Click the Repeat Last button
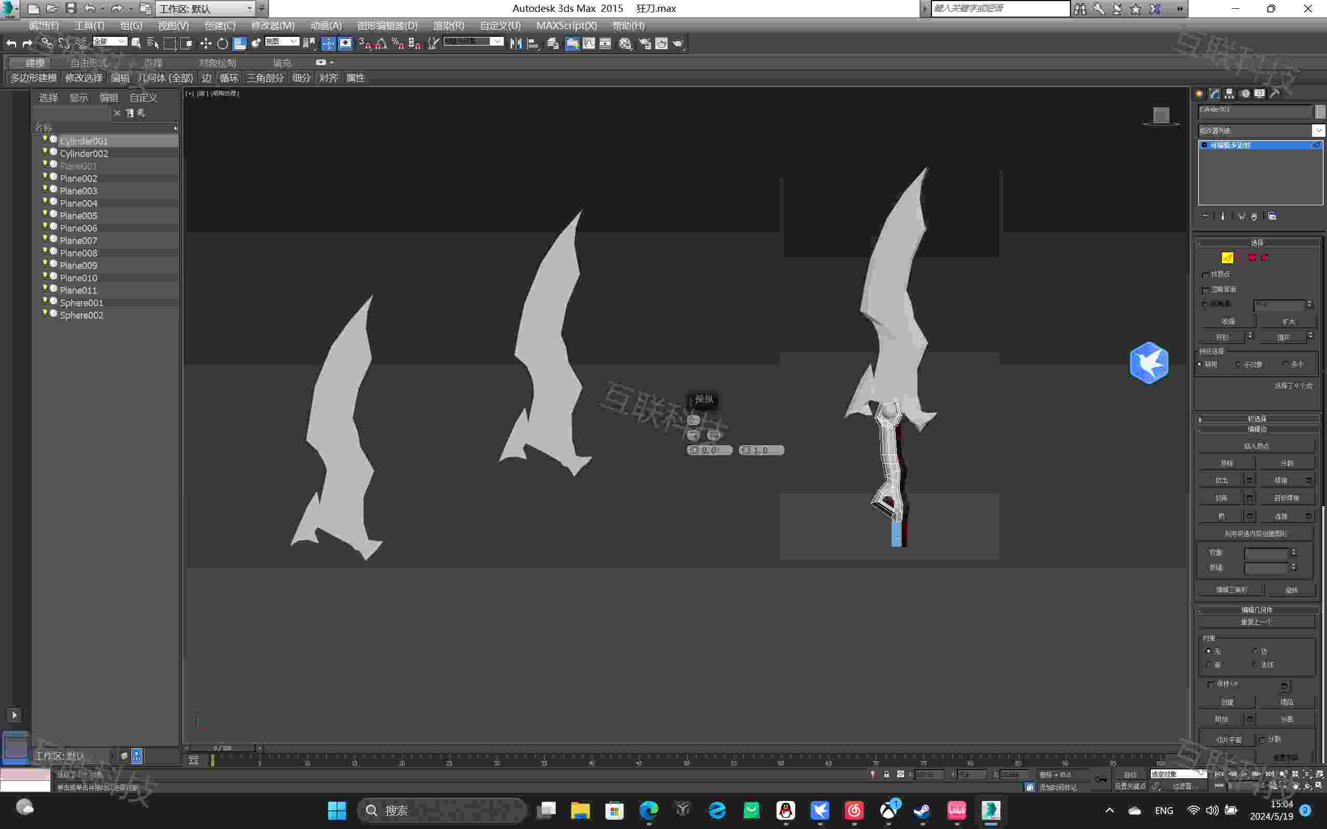The image size is (1327, 829). [x=1257, y=622]
